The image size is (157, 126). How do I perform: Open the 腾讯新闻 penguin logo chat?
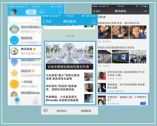15,51
